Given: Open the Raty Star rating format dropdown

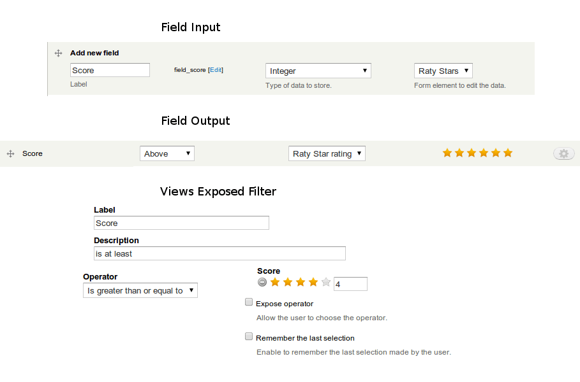Looking at the screenshot, I should [x=327, y=153].
